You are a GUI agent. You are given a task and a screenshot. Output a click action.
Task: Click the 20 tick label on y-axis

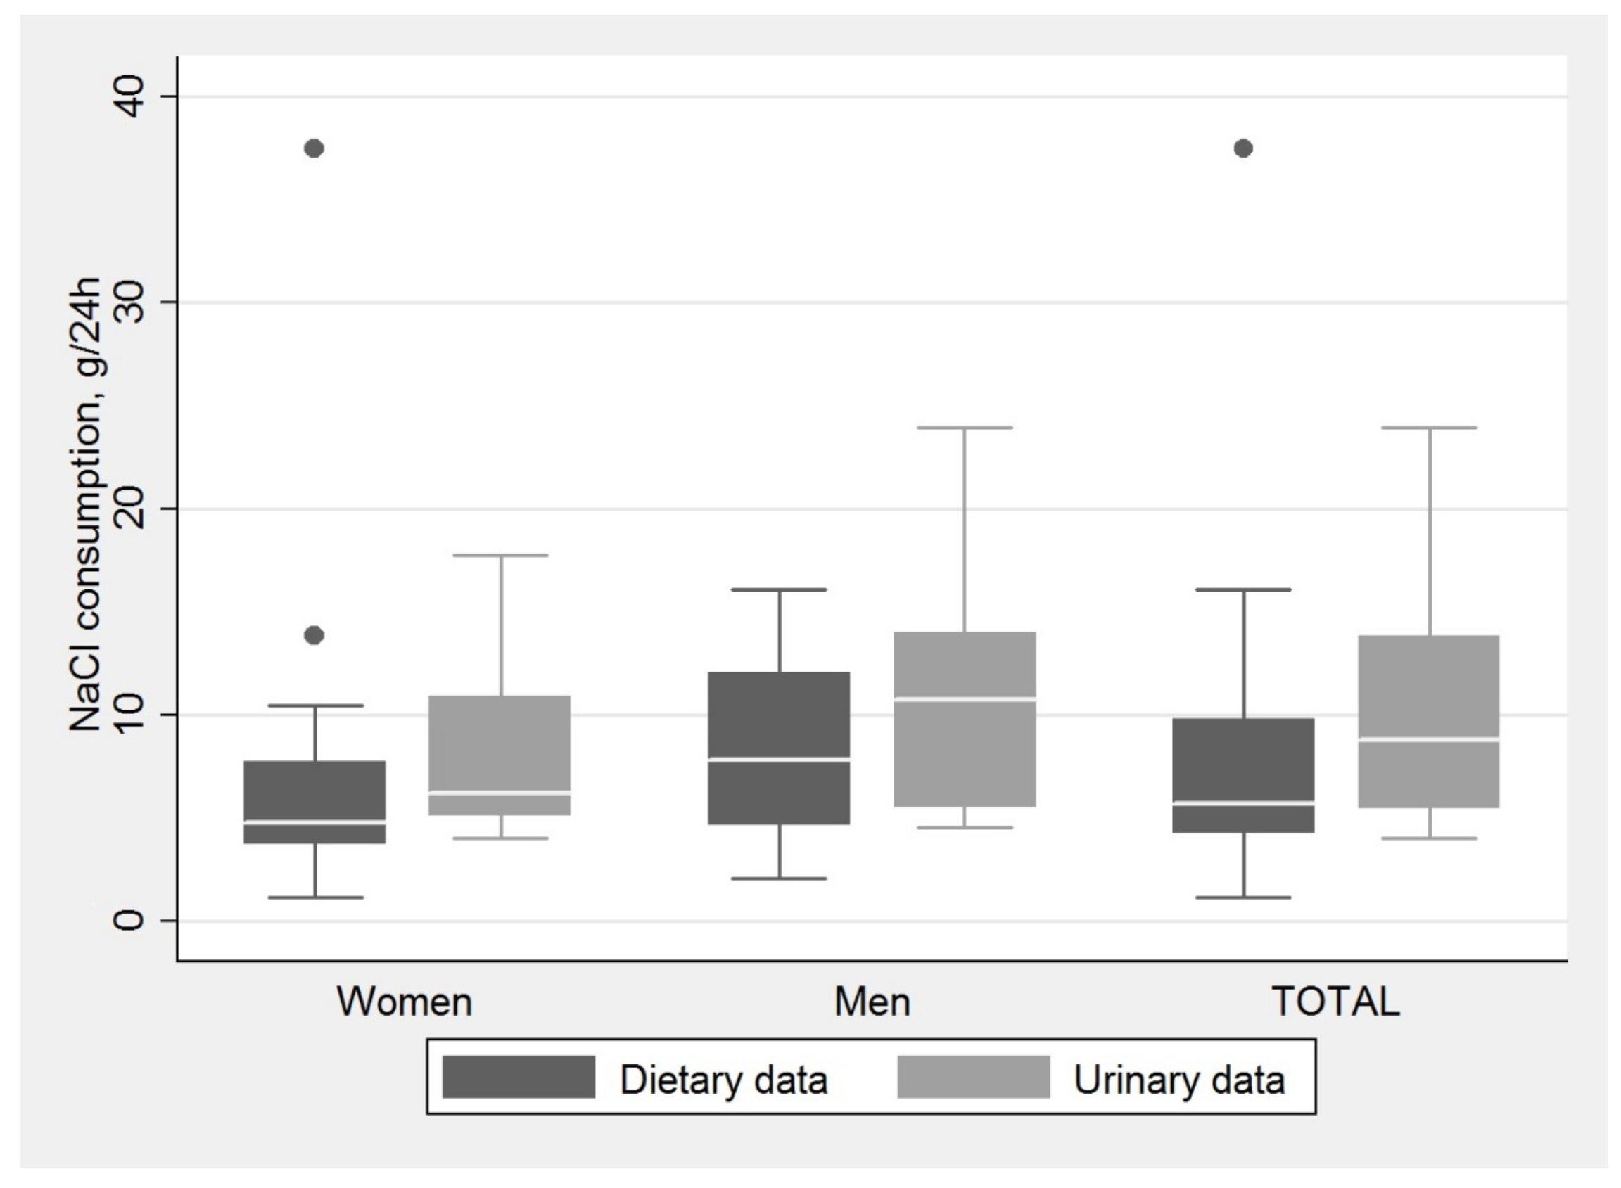(129, 509)
